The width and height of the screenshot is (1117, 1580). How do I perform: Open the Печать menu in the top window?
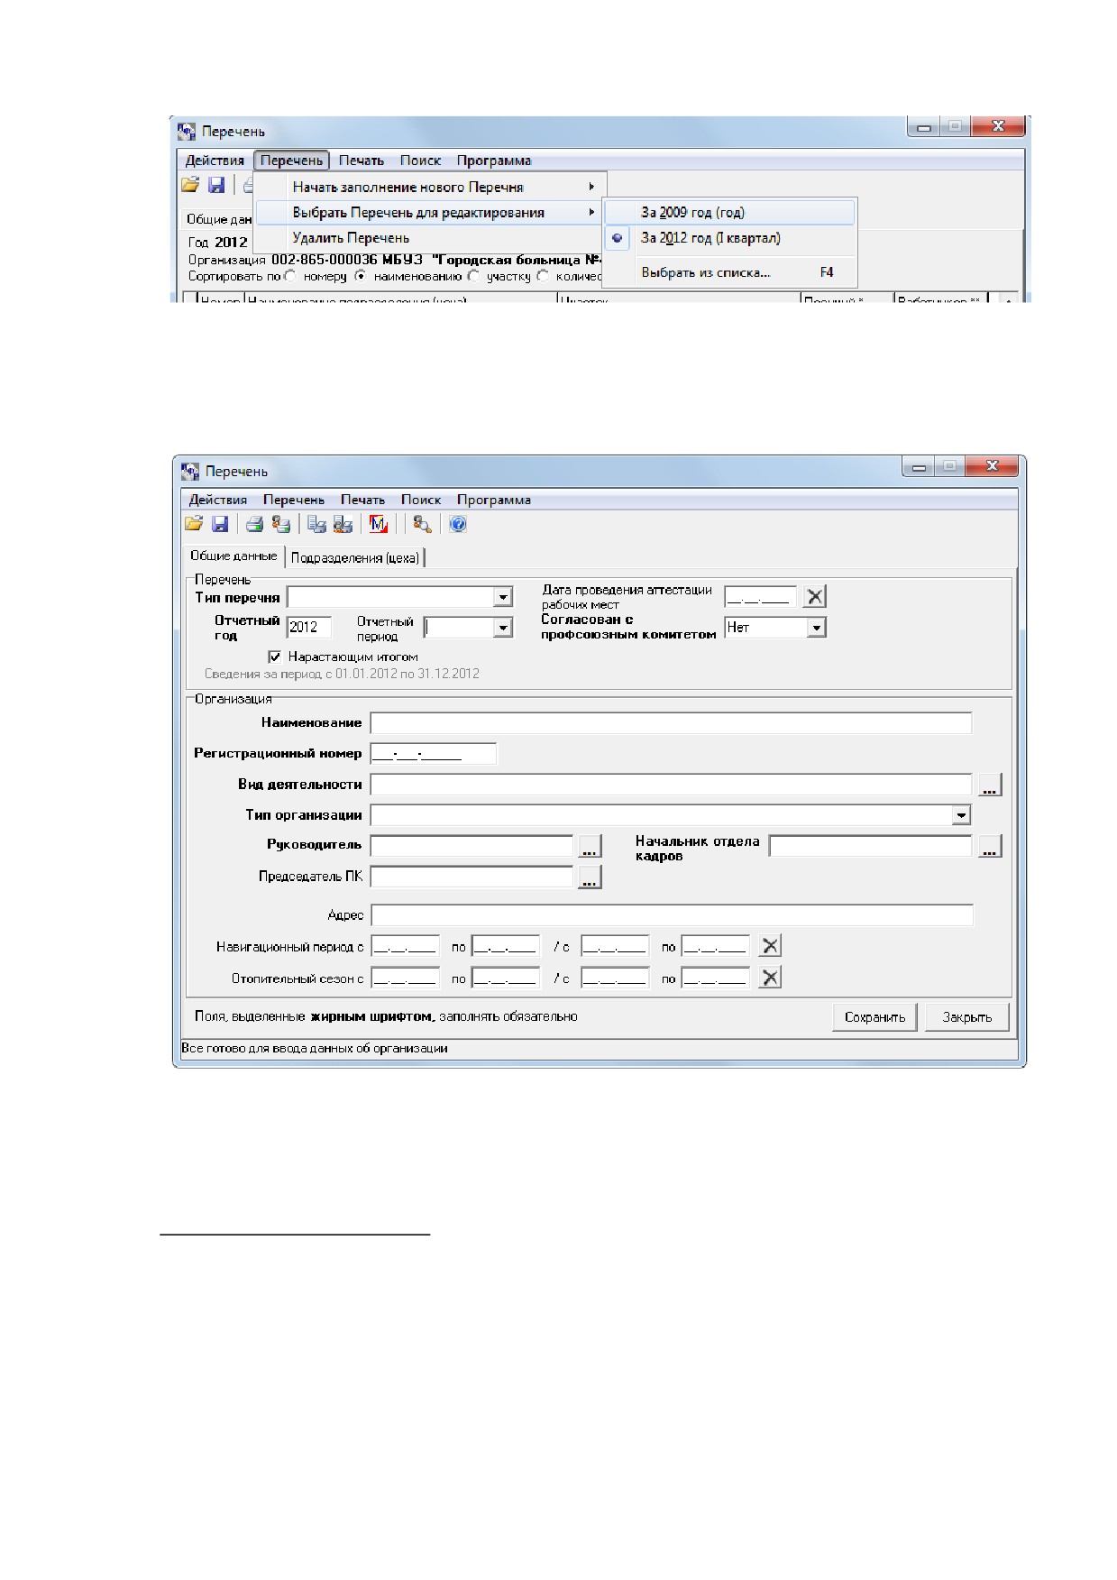coord(362,161)
